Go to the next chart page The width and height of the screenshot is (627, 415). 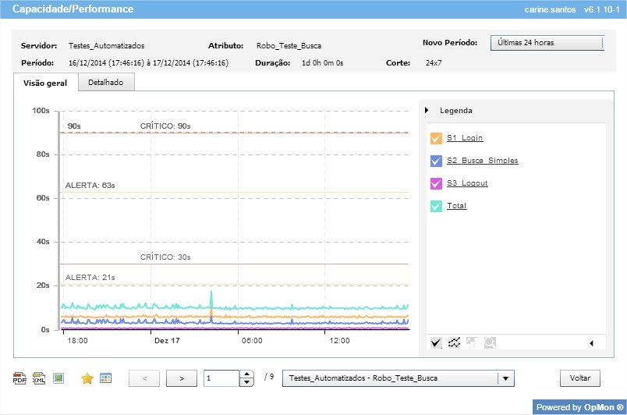[x=181, y=378]
